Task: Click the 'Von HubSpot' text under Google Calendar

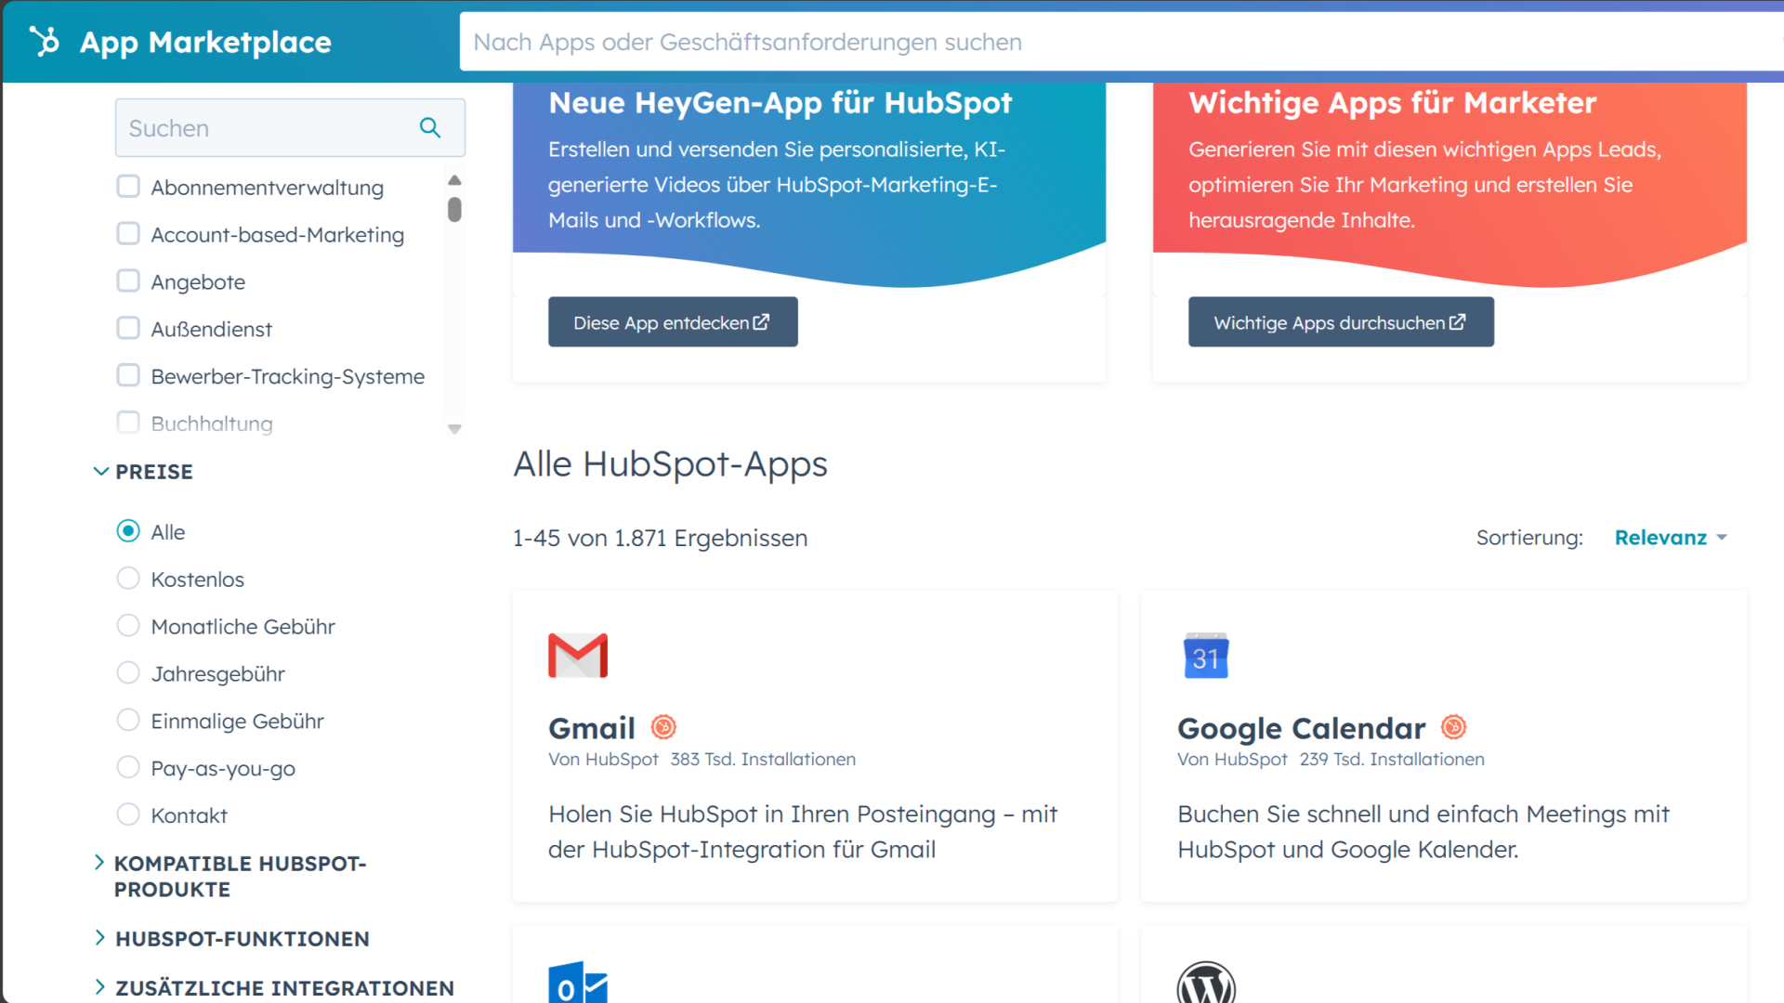Action: coord(1232,760)
